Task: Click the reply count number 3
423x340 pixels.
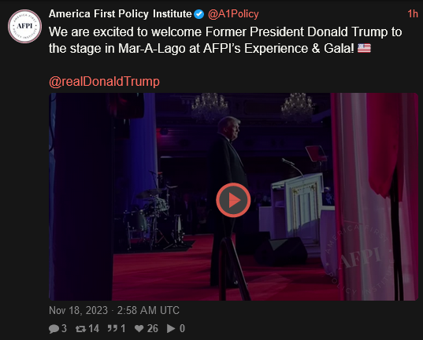Action: (x=64, y=328)
